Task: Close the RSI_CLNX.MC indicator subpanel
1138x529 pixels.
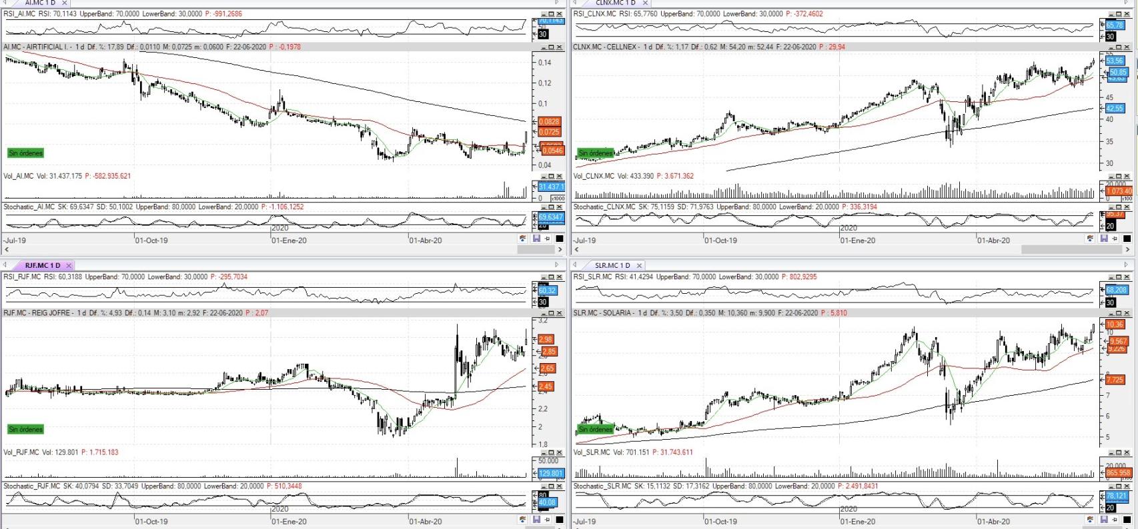Action: pos(1127,14)
